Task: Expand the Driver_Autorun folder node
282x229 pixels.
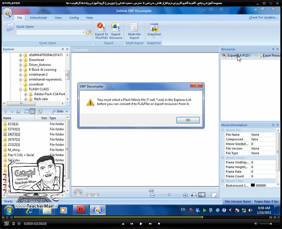Action: coord(20,65)
